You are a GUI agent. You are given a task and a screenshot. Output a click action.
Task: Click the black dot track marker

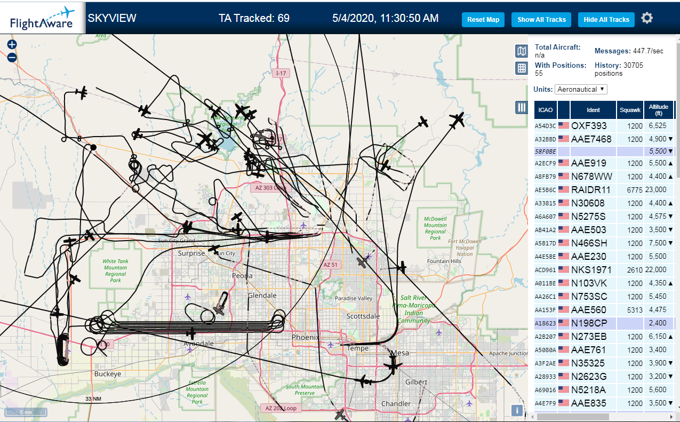click(93, 147)
